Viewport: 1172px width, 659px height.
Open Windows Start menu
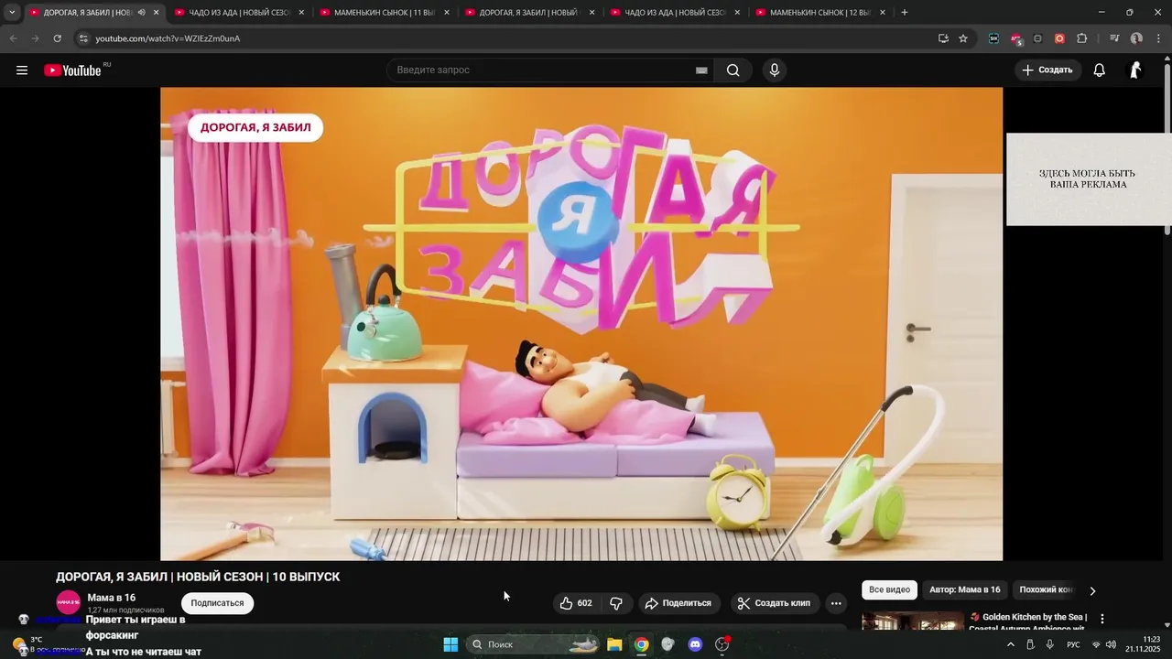click(x=450, y=644)
